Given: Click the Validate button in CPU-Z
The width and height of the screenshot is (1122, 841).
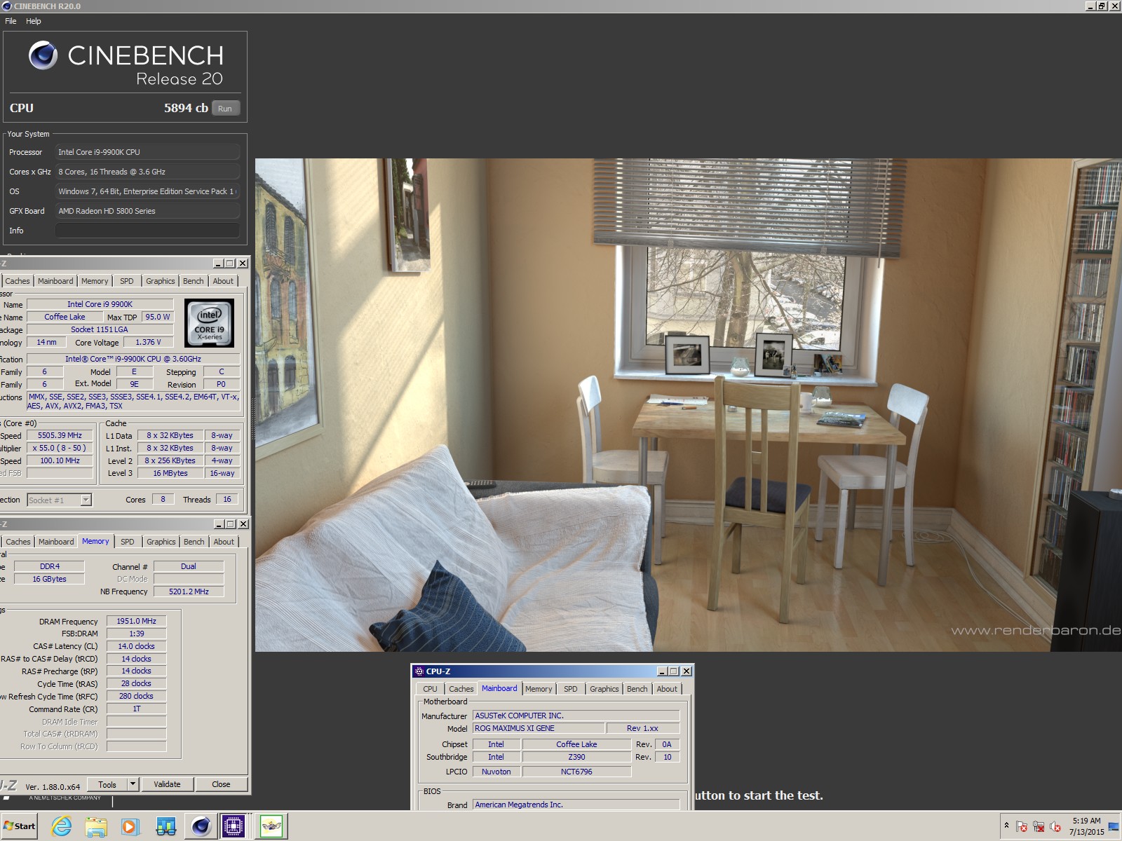Looking at the screenshot, I should point(167,784).
